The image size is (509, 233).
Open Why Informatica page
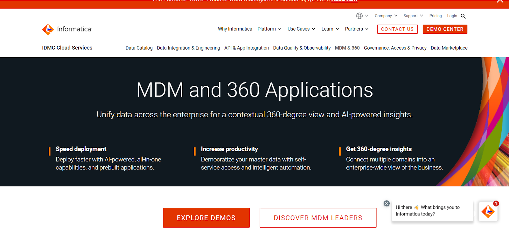[x=235, y=29]
